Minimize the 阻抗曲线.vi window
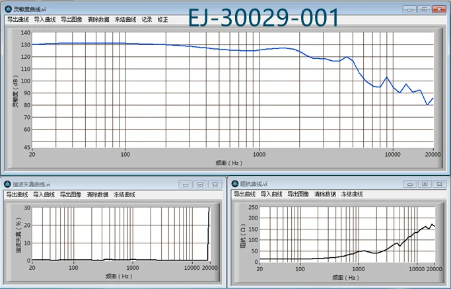 point(410,184)
